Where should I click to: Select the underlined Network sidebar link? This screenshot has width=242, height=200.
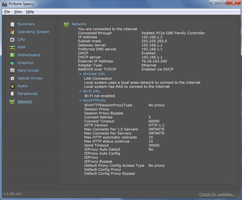[x=25, y=101]
